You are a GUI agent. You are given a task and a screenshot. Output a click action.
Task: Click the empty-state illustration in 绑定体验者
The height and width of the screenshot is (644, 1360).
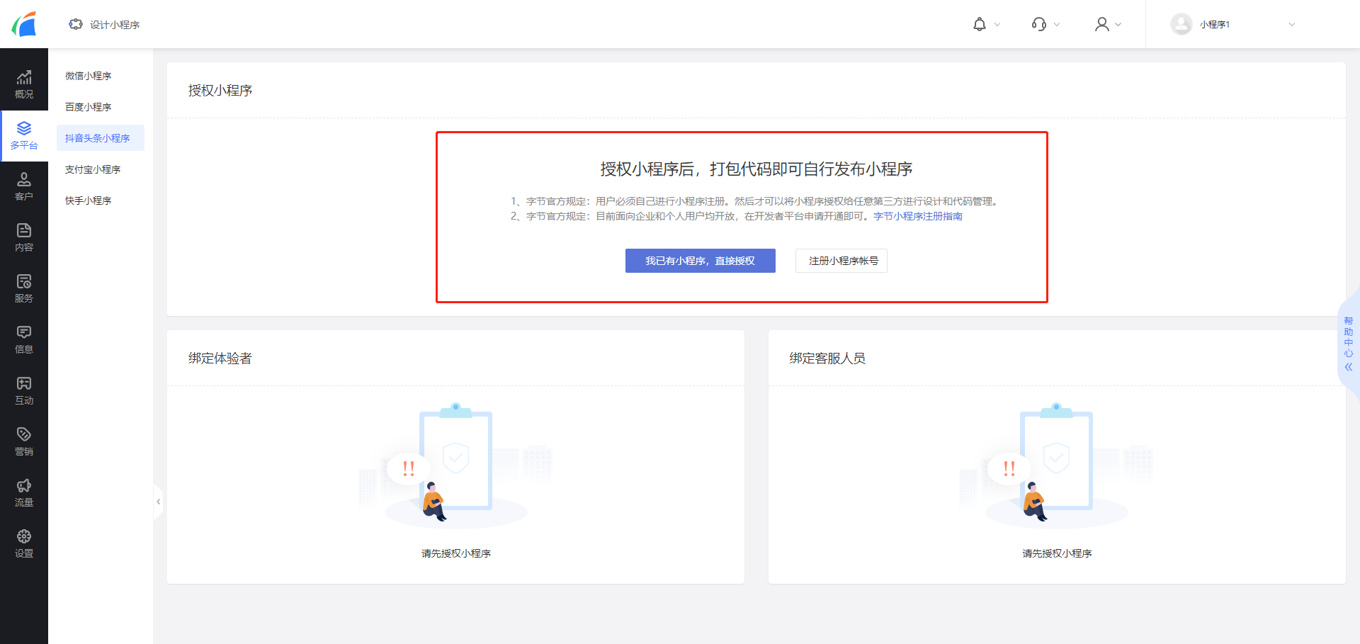click(455, 465)
